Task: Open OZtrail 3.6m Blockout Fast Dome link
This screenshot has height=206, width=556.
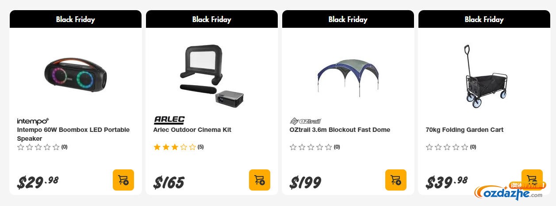Action: pos(340,130)
